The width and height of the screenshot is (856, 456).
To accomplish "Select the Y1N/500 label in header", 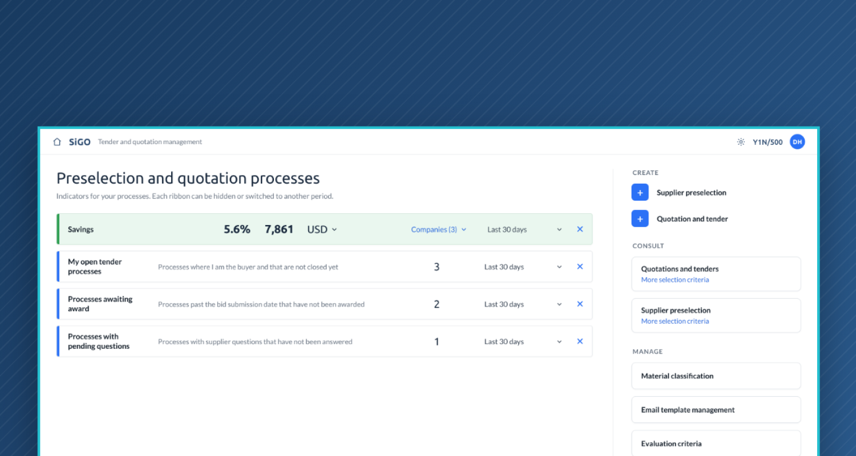I will click(768, 142).
